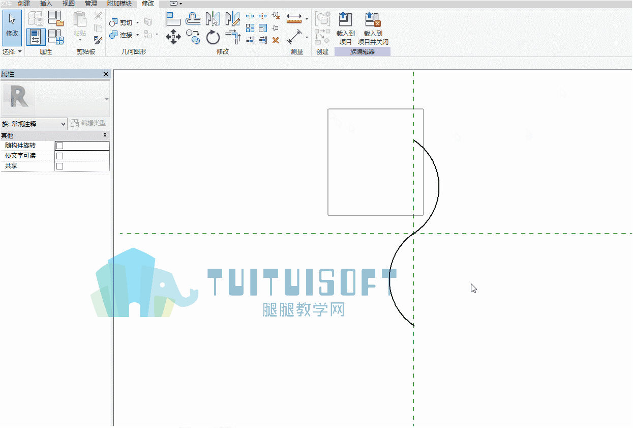Click the Rotate tool icon

click(213, 37)
